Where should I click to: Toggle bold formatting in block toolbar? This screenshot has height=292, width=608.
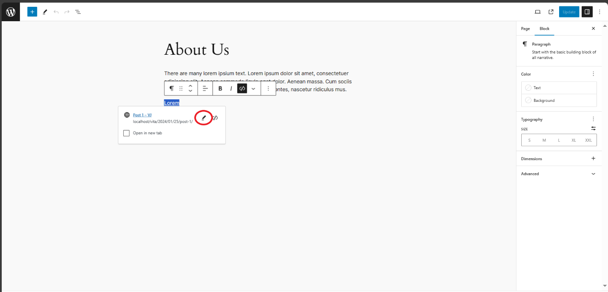(220, 88)
